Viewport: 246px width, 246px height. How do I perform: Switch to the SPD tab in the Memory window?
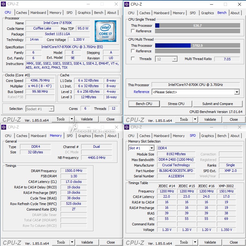[70, 136]
